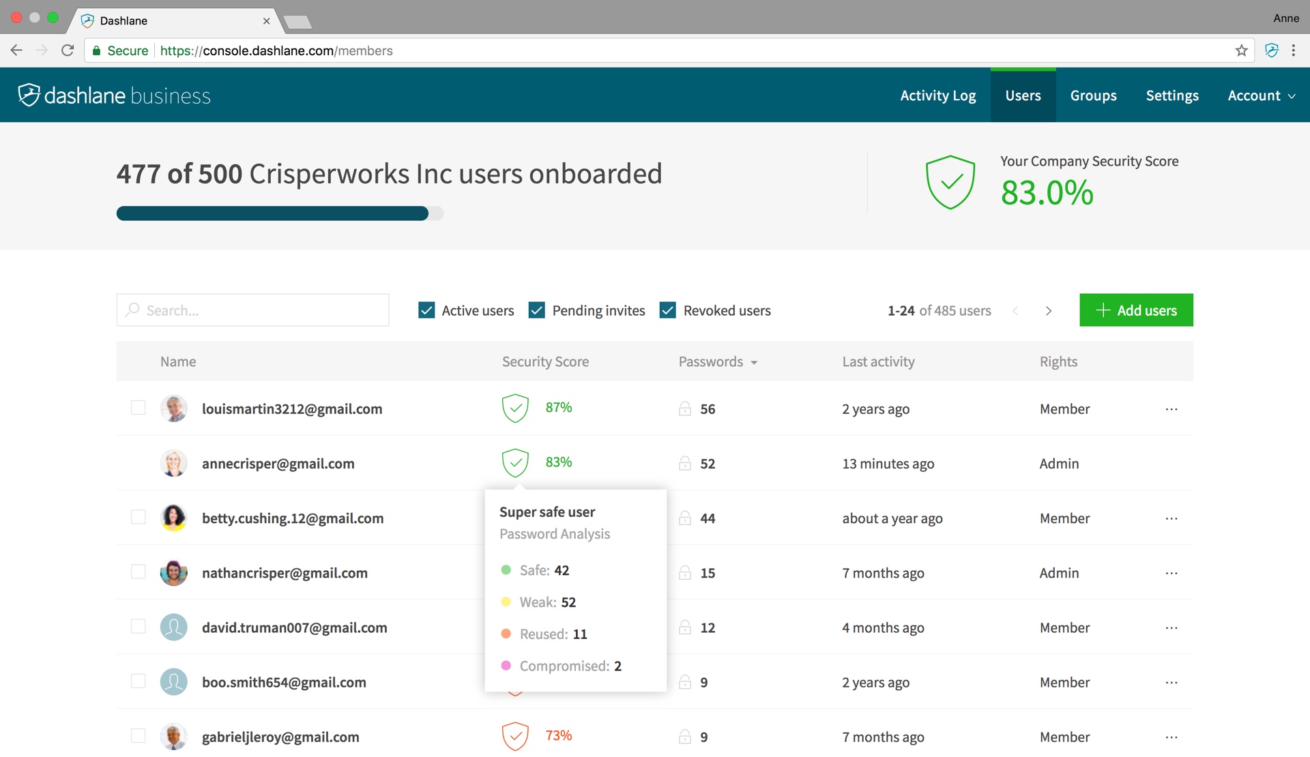The width and height of the screenshot is (1310, 757).
Task: Open the Chrome three-dot menu
Action: click(x=1294, y=50)
